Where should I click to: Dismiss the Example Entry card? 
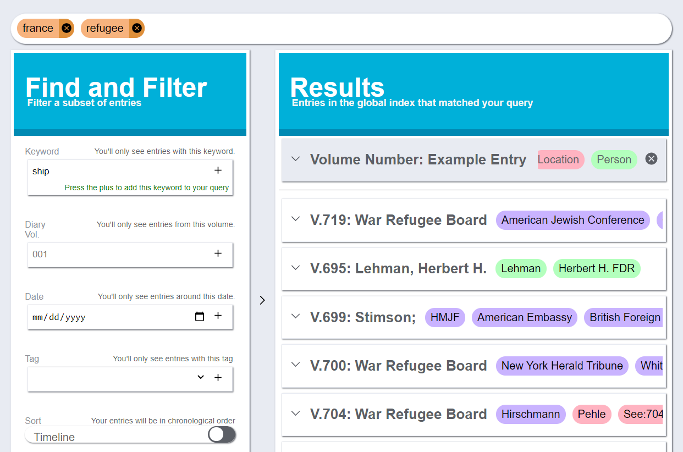pyautogui.click(x=651, y=159)
